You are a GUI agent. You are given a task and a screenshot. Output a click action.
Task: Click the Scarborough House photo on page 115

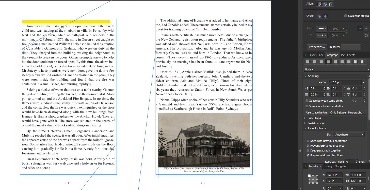[204, 140]
